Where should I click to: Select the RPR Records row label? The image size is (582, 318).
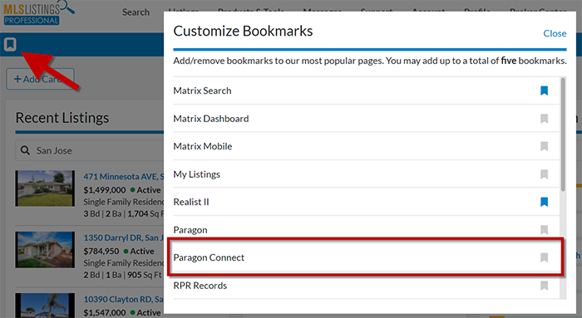tap(200, 286)
